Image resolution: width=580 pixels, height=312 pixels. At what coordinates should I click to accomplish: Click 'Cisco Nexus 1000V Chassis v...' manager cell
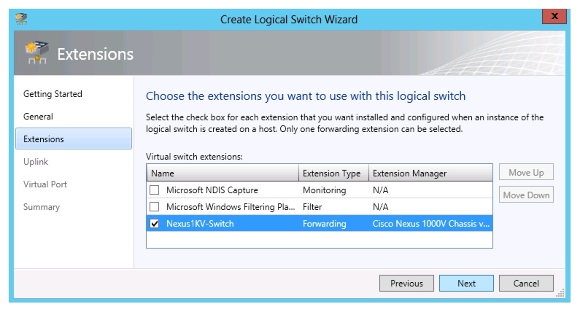431,224
